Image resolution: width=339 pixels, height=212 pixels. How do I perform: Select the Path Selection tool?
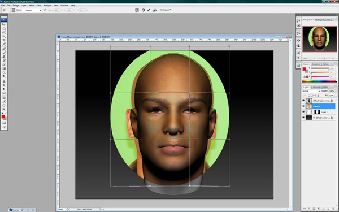[4, 89]
